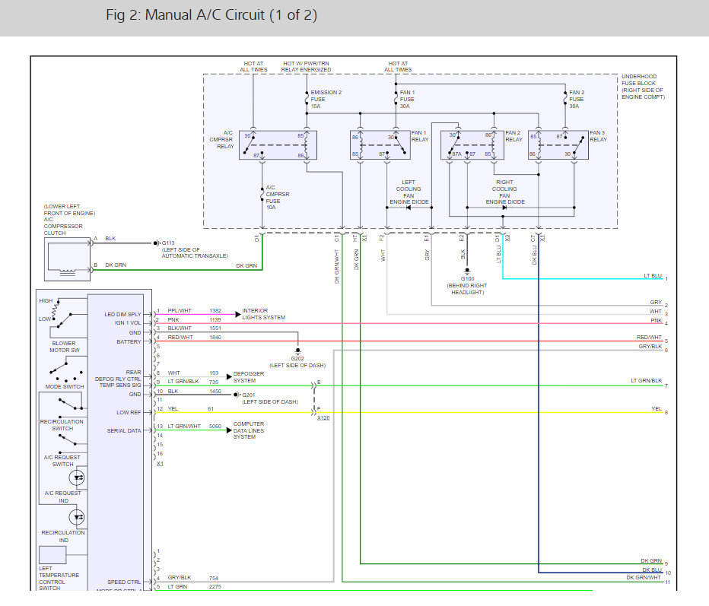Select the recirculation indicator LED symbol
This screenshot has width=709, height=606.
tap(76, 516)
